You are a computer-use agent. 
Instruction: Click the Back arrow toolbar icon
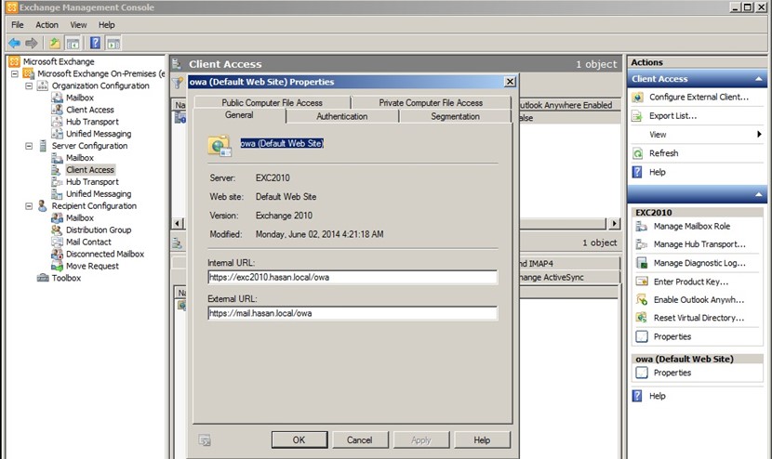(14, 44)
